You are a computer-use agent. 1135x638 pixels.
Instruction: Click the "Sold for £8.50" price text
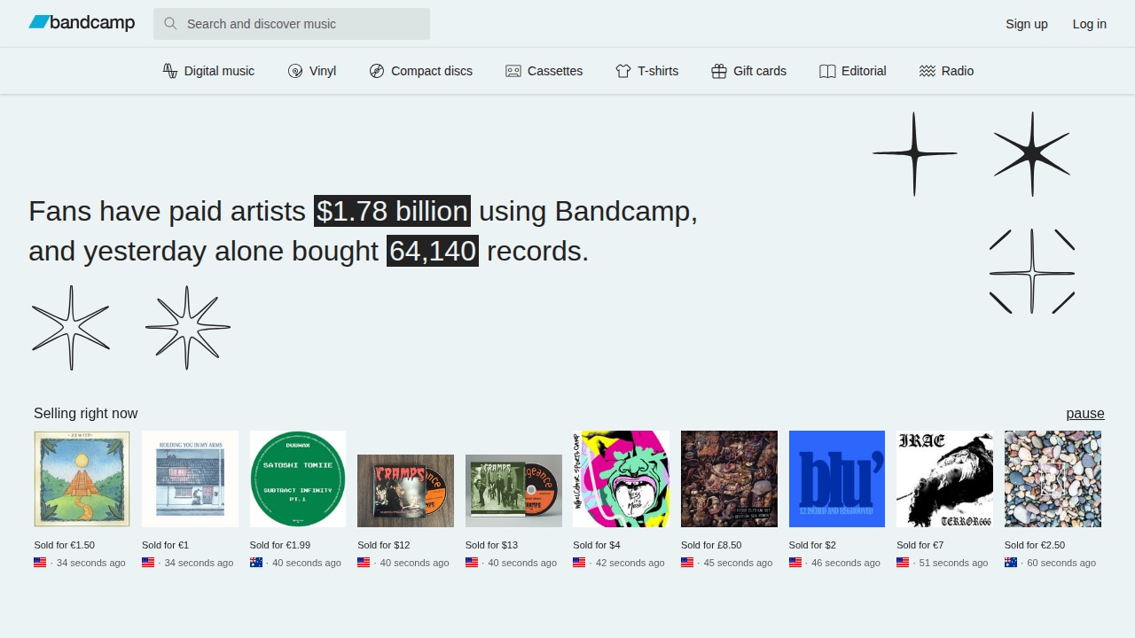711,545
